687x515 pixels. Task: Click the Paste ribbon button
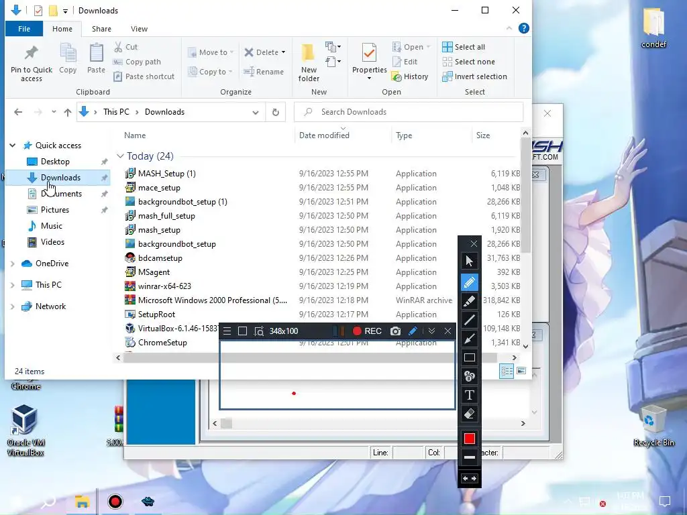96,59
